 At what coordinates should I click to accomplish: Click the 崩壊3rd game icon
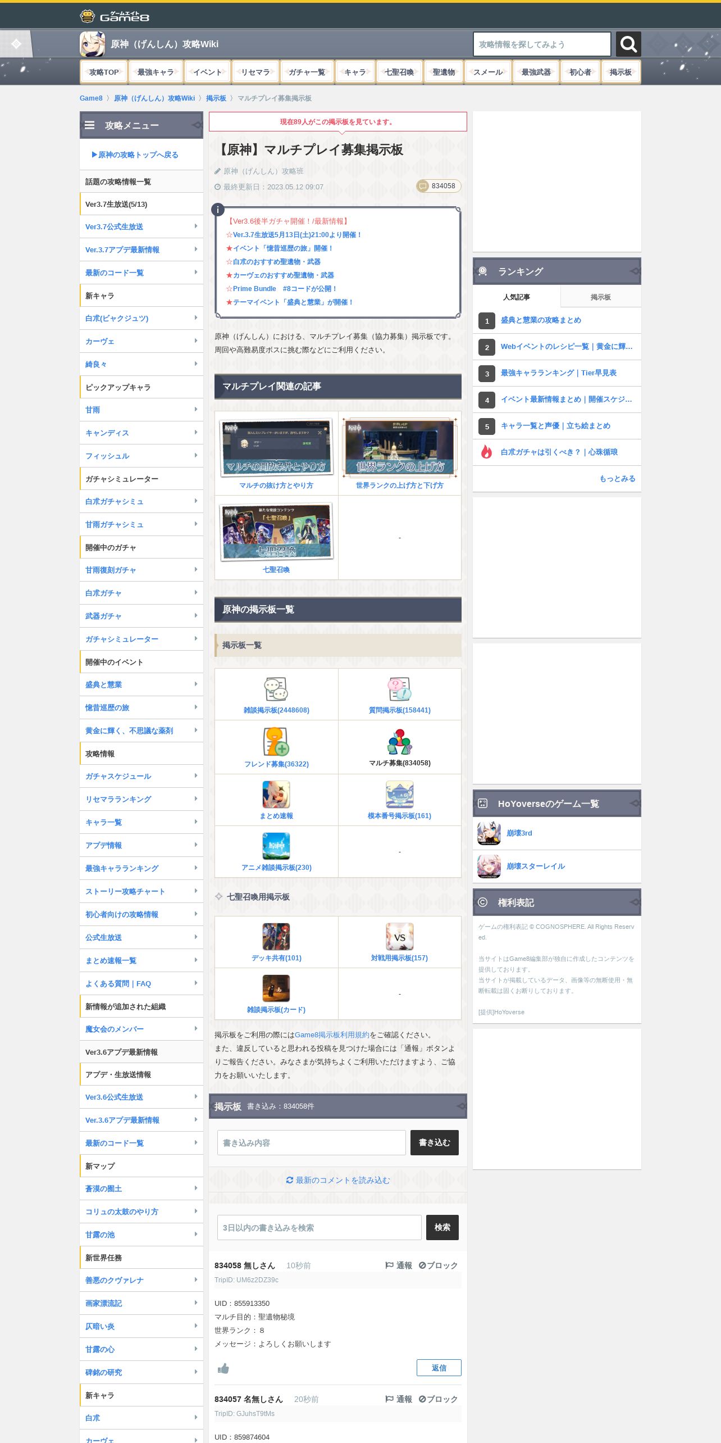(489, 833)
